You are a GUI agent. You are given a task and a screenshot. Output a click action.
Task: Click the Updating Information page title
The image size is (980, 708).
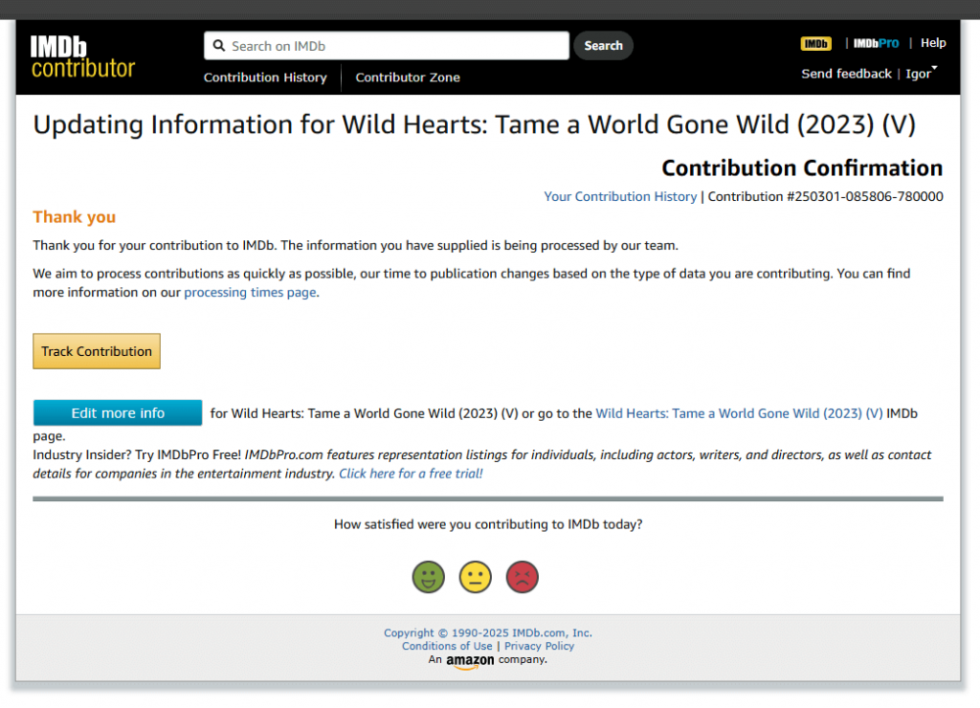coord(474,125)
